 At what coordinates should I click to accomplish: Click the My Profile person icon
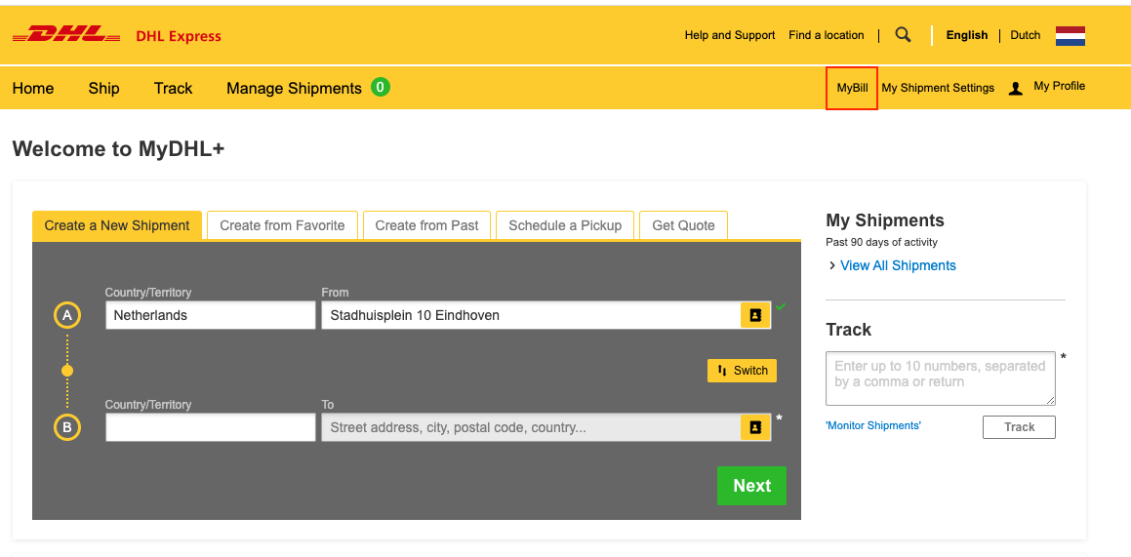tap(1016, 88)
